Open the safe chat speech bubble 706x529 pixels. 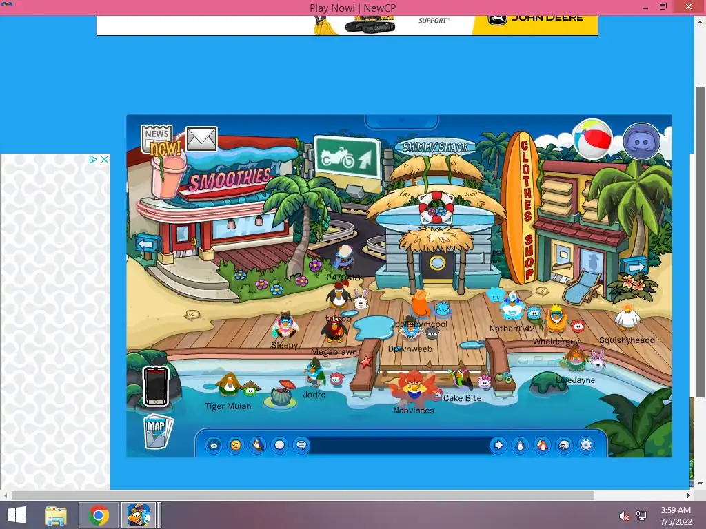[301, 446]
